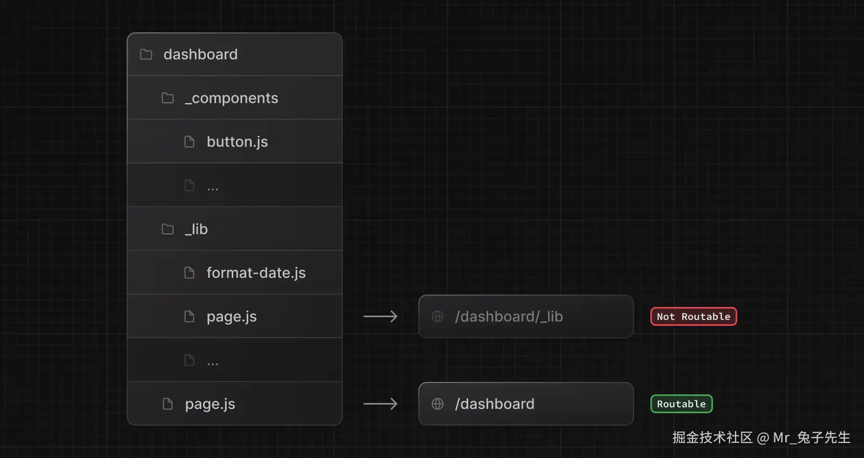Image resolution: width=864 pixels, height=458 pixels.
Task: Click the root page.js file icon
Action: tap(168, 404)
